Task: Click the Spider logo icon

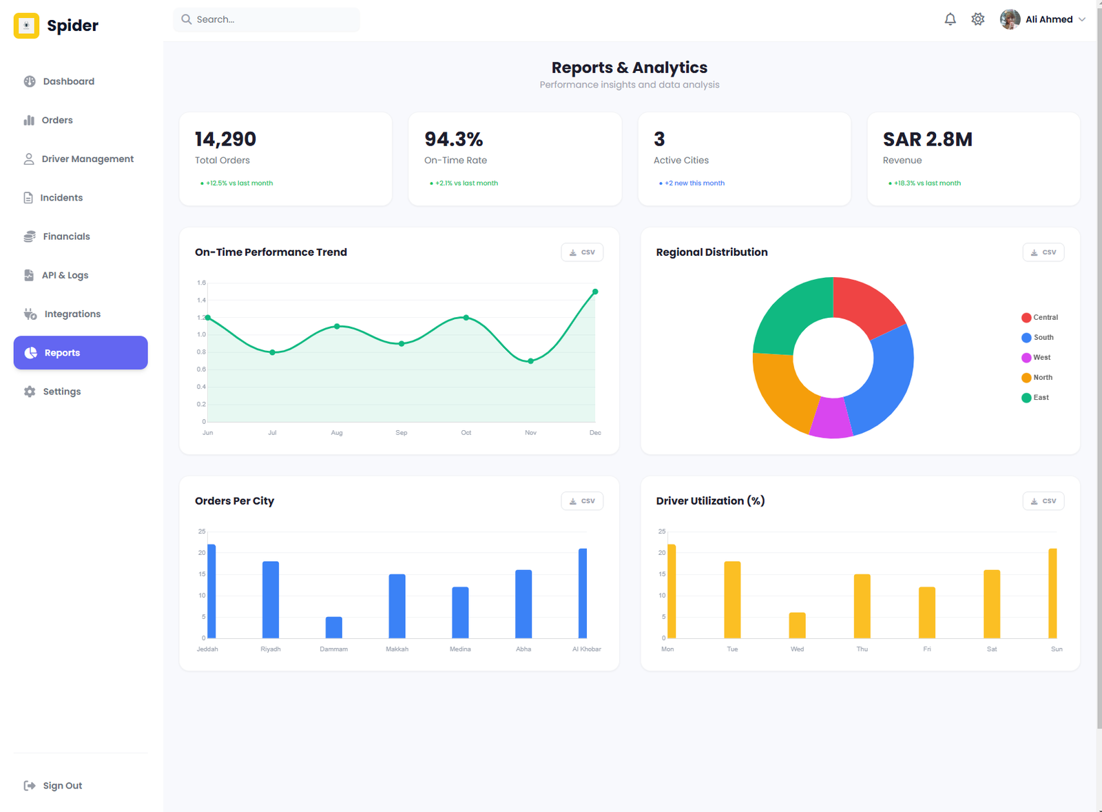Action: pyautogui.click(x=27, y=26)
